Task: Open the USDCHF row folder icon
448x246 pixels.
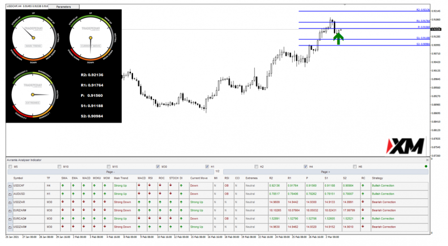Action: [x=10, y=186]
